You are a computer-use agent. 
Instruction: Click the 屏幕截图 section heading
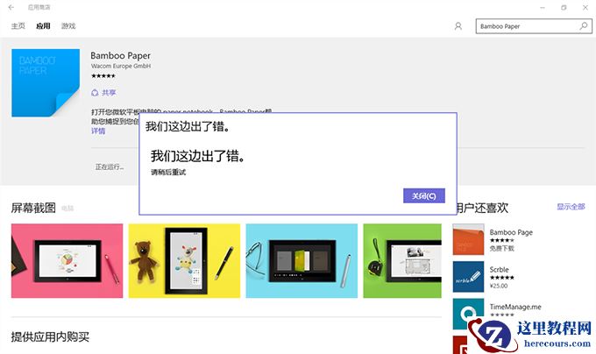click(33, 208)
